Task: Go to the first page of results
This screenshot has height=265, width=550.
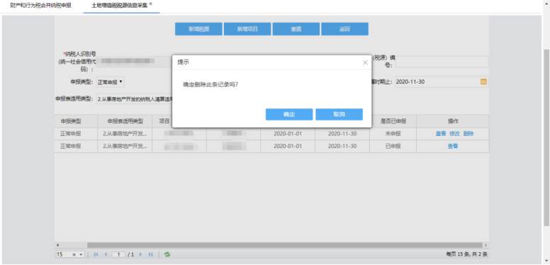Action: [x=96, y=254]
